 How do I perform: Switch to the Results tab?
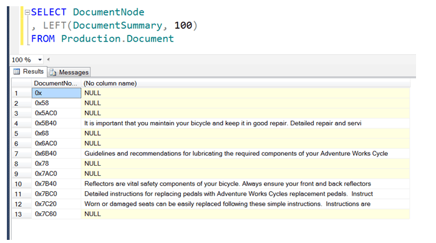coord(29,72)
